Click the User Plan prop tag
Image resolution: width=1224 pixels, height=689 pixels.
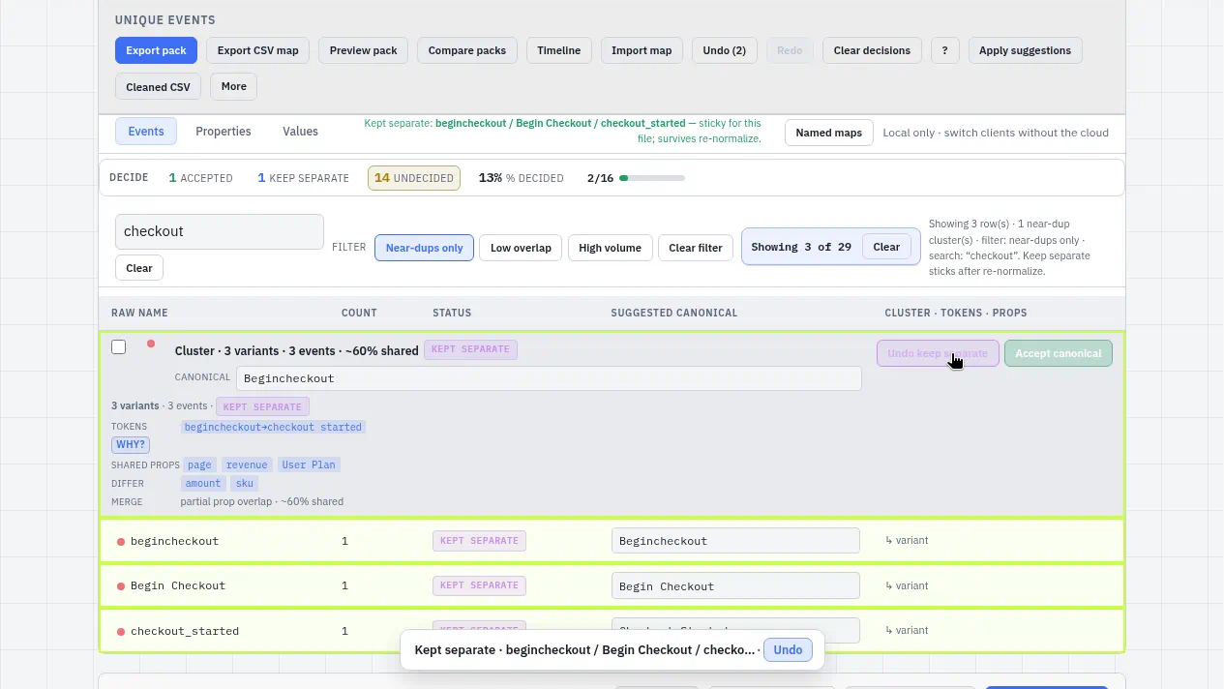click(309, 464)
